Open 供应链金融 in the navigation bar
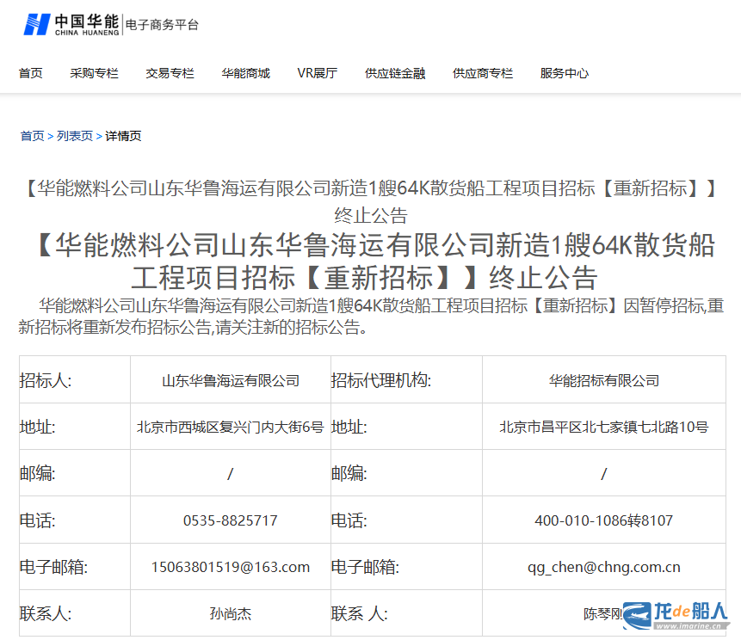This screenshot has width=741, height=640. 395,73
